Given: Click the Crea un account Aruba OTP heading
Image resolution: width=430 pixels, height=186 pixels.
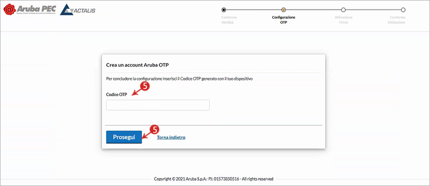Looking at the screenshot, I should coord(138,65).
